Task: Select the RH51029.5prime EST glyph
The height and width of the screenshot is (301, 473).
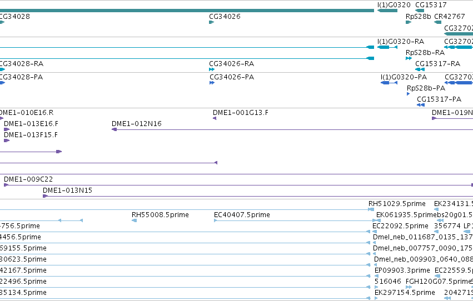Action: point(371,210)
